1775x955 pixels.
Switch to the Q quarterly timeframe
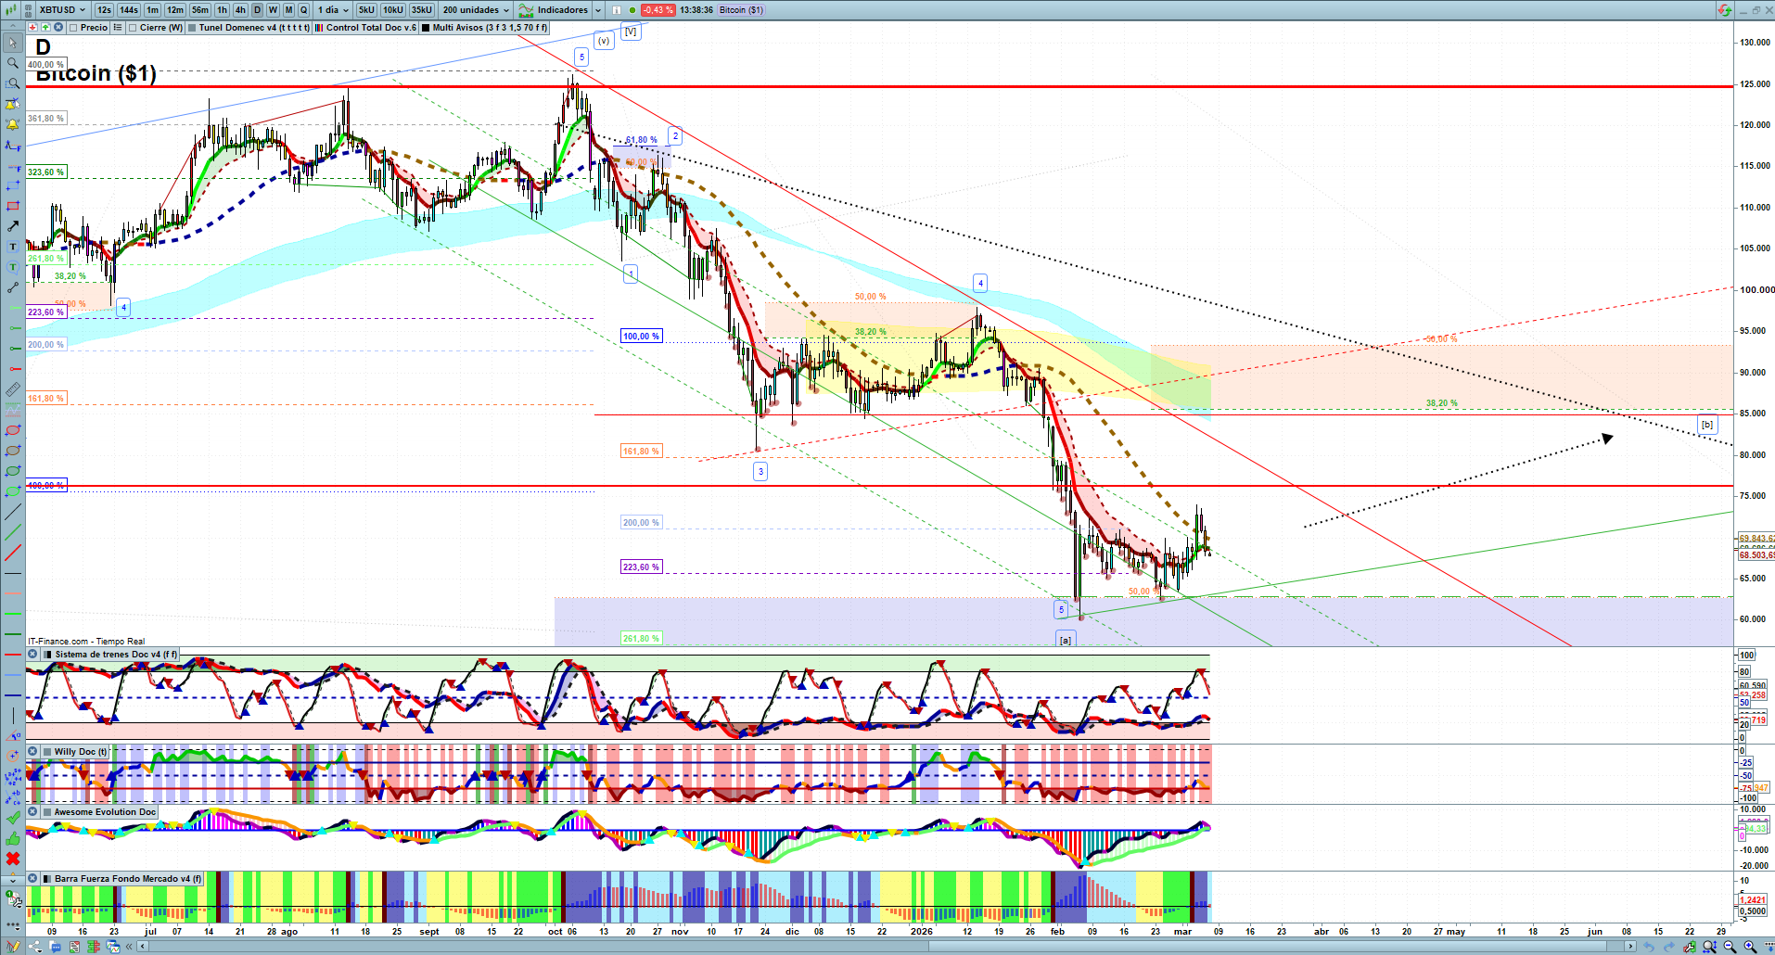click(x=303, y=10)
